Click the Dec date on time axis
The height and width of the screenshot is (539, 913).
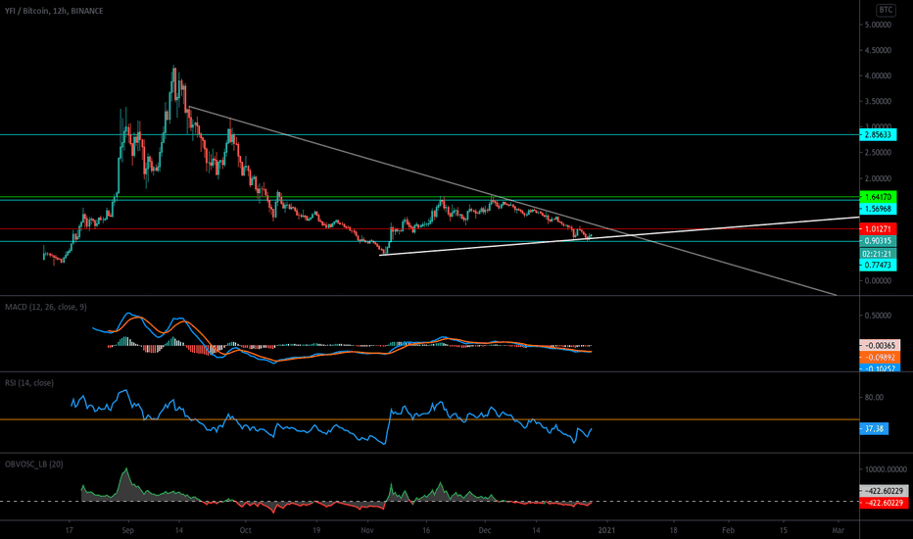(485, 530)
